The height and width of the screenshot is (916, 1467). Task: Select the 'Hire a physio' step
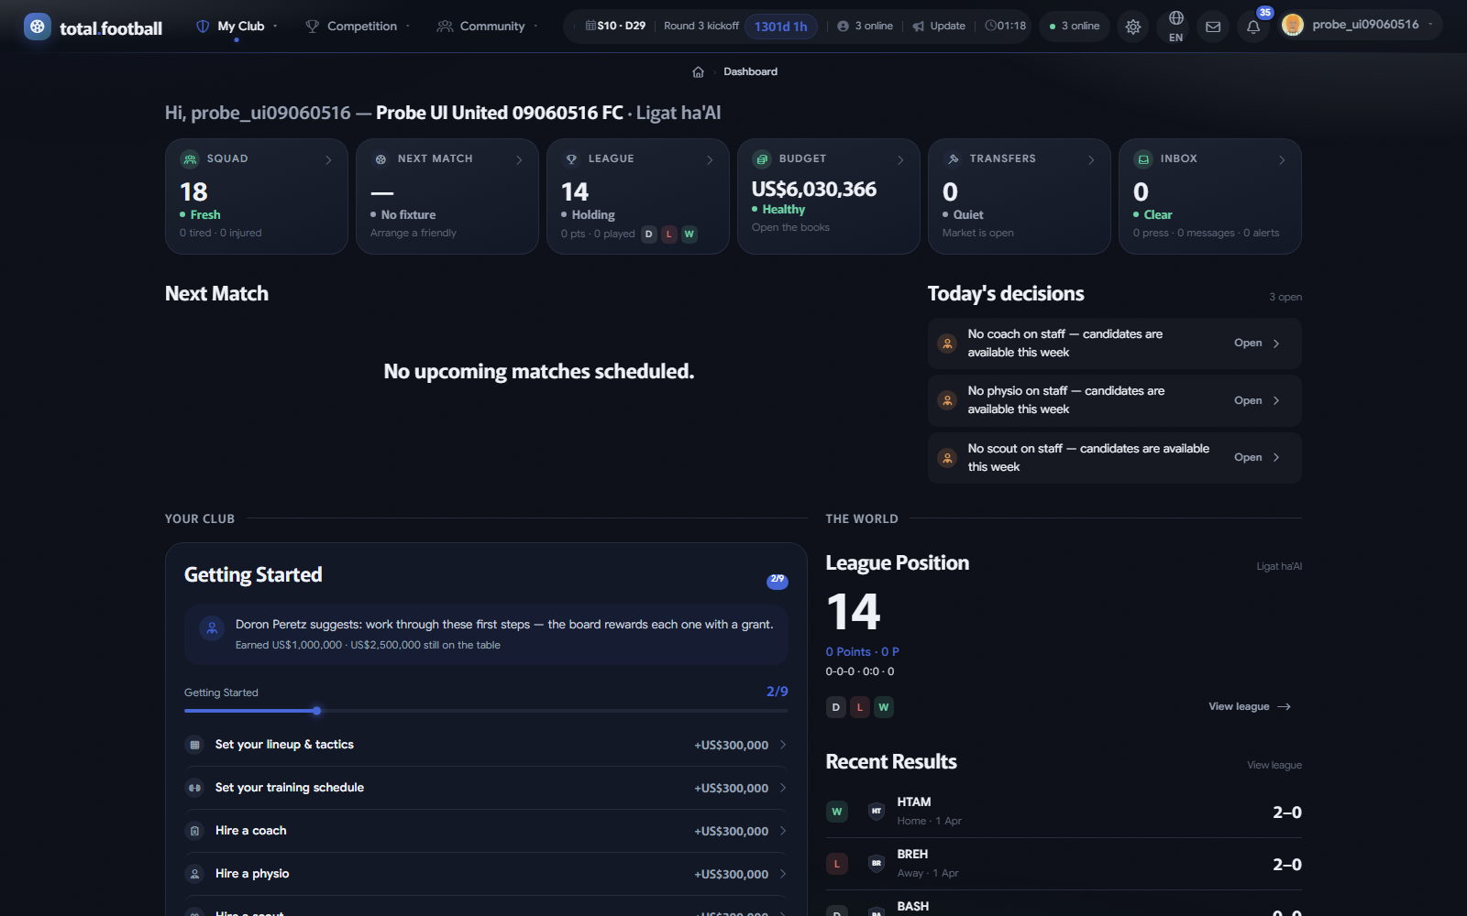[x=486, y=874]
